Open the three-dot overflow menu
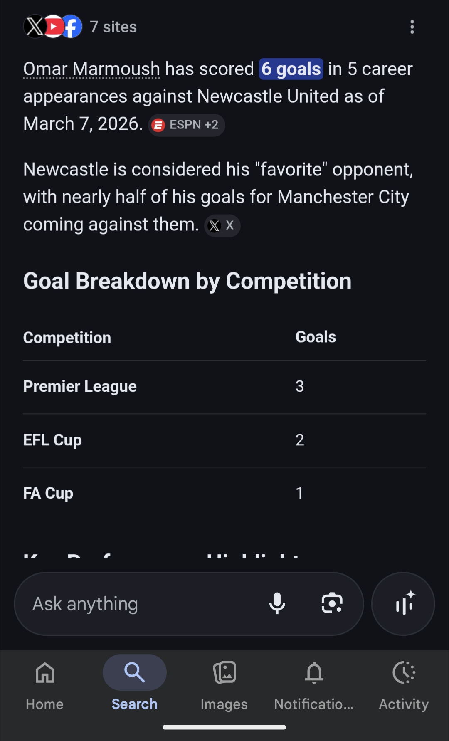The image size is (449, 741). click(x=412, y=27)
